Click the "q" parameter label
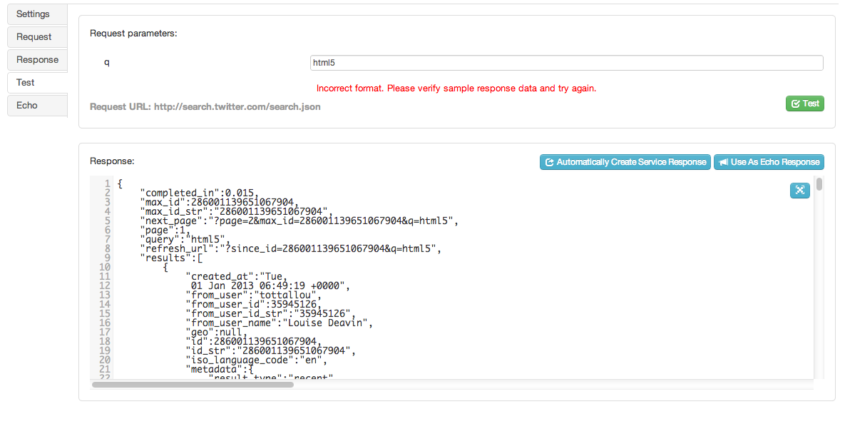 (x=107, y=63)
